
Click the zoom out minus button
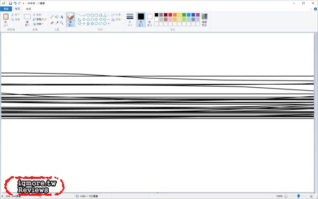[286, 196]
